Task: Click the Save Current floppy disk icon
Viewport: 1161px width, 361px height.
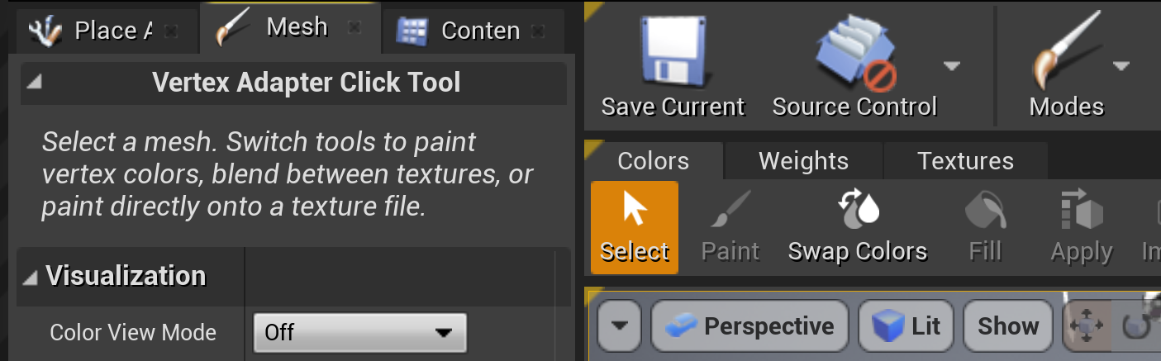Action: point(672,55)
